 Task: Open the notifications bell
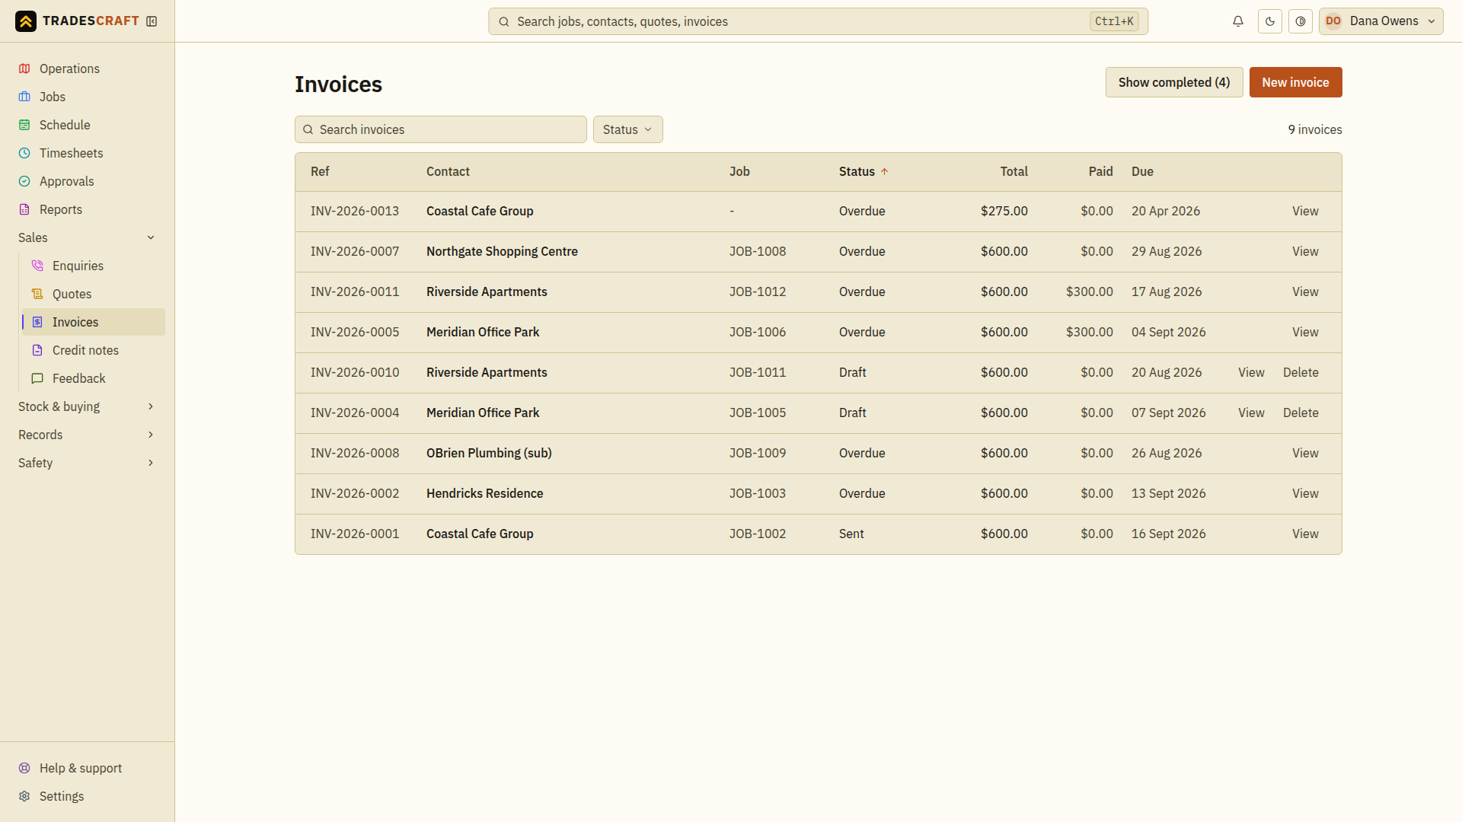click(x=1238, y=21)
